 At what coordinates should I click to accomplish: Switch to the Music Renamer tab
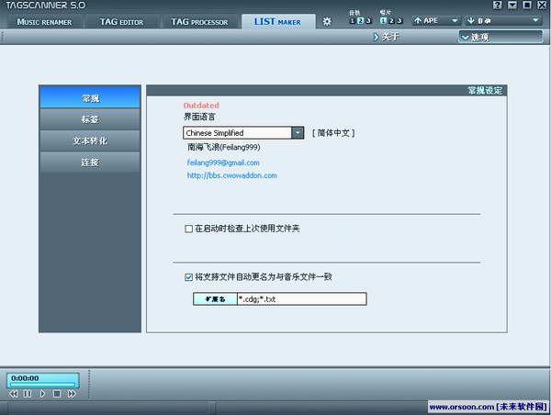pos(44,22)
